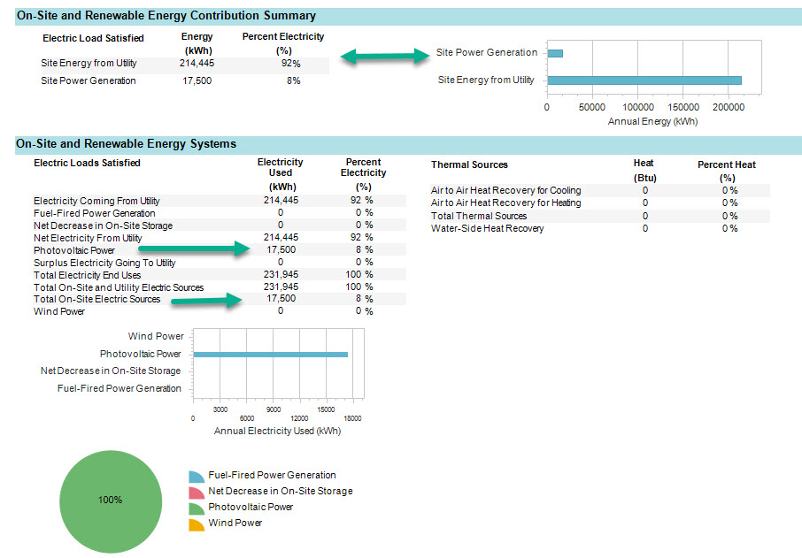Click the 'Fuel-Fired Power Generation' table row
The height and width of the screenshot is (558, 802).
click(220, 212)
